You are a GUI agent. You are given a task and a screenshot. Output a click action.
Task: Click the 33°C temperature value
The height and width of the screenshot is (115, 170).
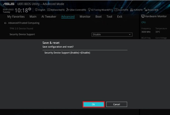158,32
